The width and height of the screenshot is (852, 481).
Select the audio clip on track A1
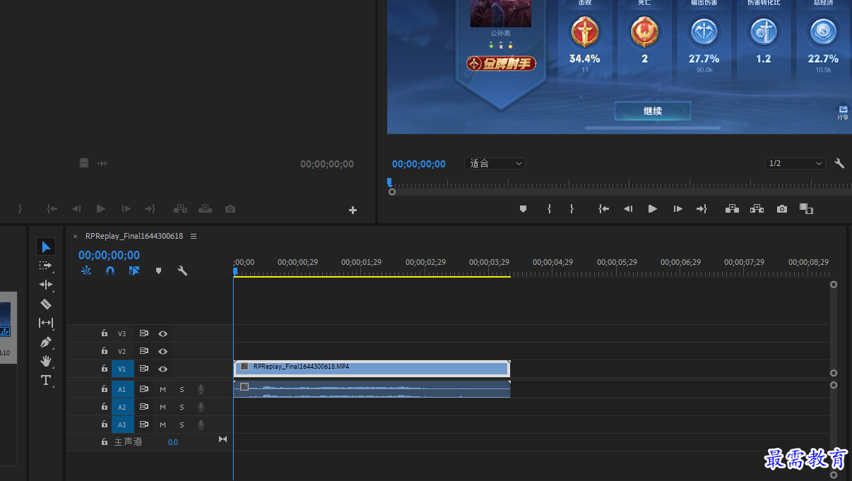pos(372,389)
